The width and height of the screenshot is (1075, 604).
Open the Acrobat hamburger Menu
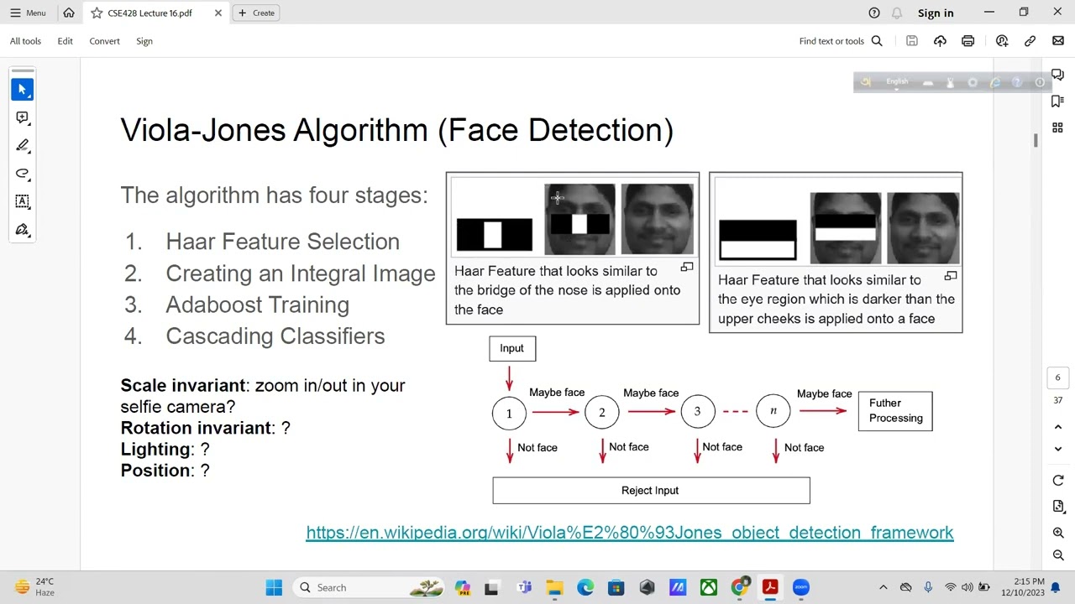pyautogui.click(x=28, y=13)
